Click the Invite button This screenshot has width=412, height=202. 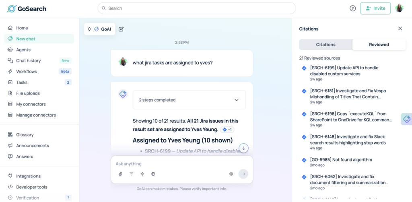375,8
